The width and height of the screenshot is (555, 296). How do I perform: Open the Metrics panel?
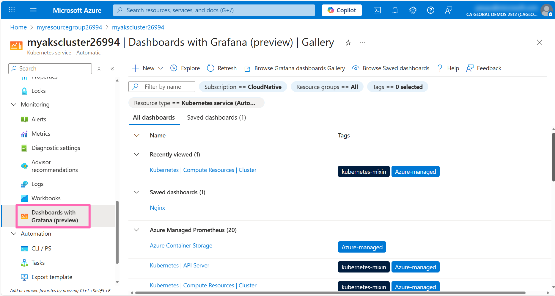click(41, 133)
